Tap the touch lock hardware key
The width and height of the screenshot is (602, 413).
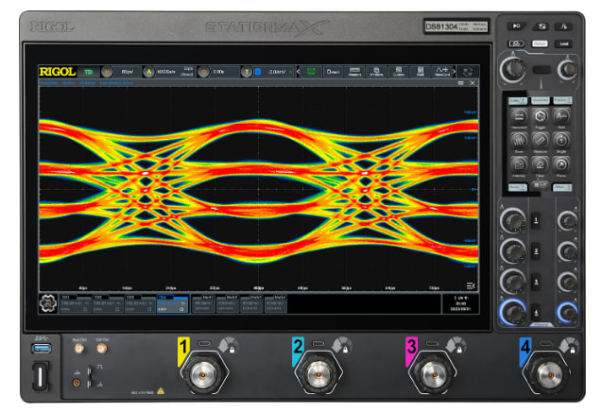[x=563, y=26]
